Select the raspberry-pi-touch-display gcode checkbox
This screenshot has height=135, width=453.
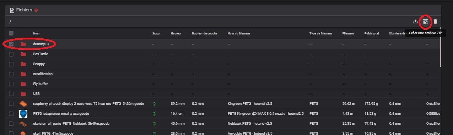click(x=11, y=104)
